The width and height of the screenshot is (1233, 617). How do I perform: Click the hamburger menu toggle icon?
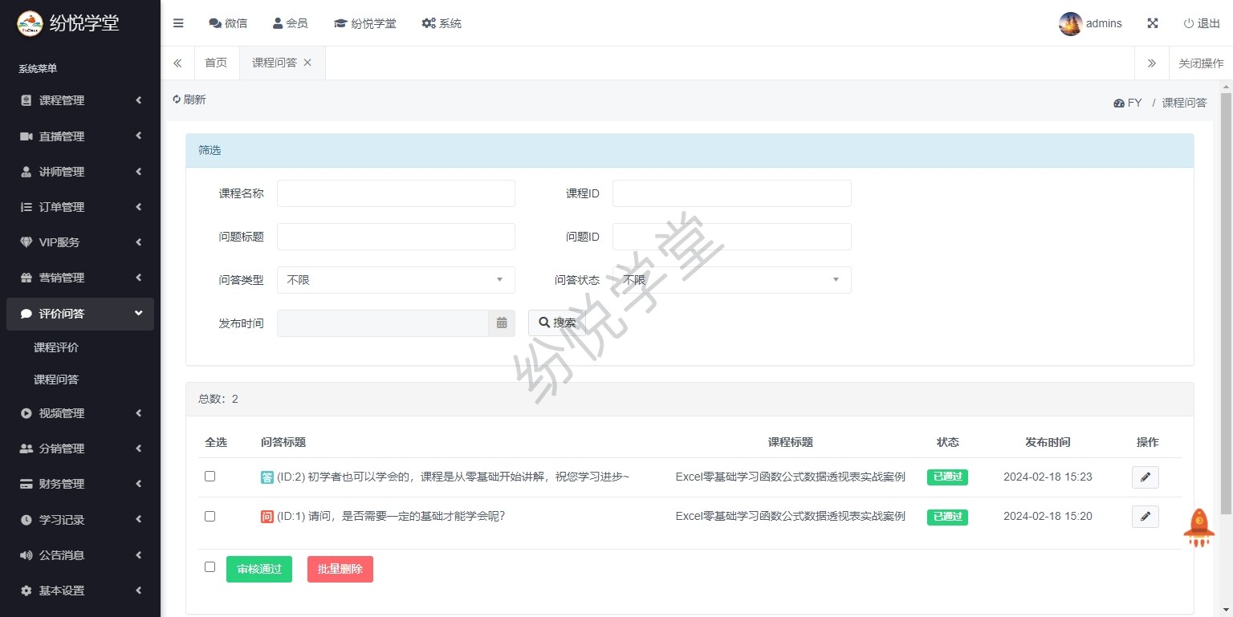[x=178, y=23]
